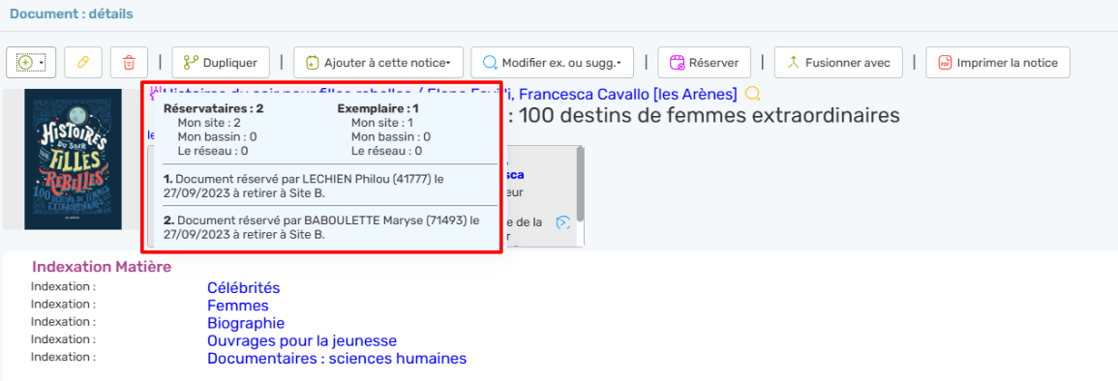Click the yellow magnifier icon beside the title
The width and height of the screenshot is (1118, 381).
(753, 93)
